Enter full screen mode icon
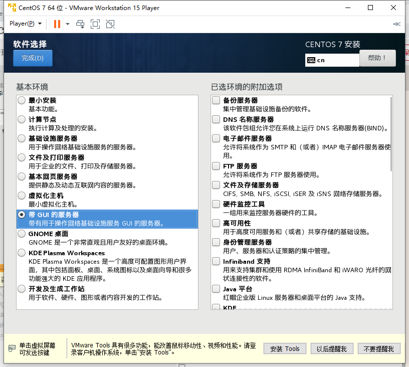Image resolution: width=409 pixels, height=367 pixels. click(x=95, y=24)
